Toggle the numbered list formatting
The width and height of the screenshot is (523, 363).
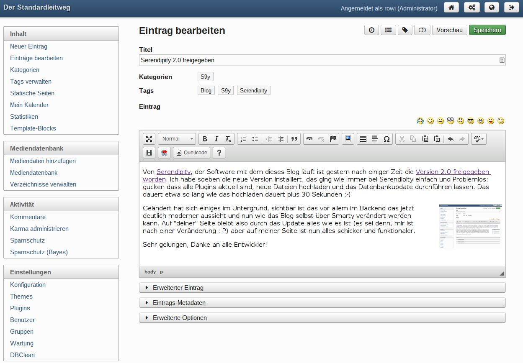243,139
